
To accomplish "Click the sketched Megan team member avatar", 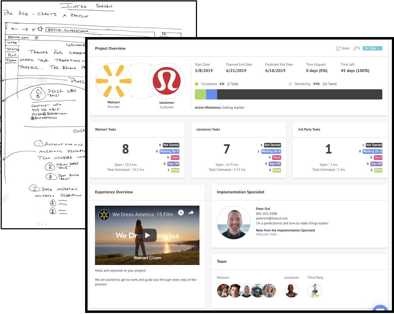I will (50, 166).
